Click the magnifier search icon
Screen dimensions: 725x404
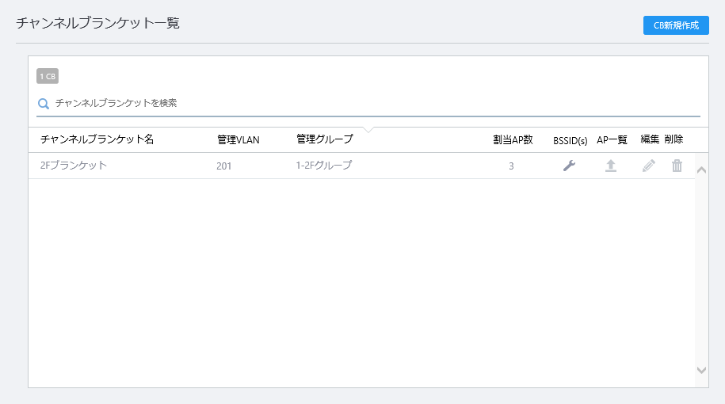[x=44, y=104]
